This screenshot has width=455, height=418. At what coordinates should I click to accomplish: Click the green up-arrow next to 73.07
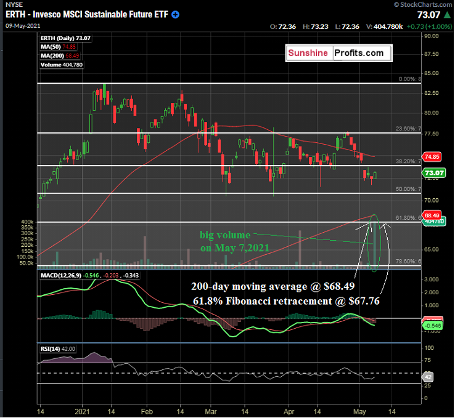pos(448,15)
